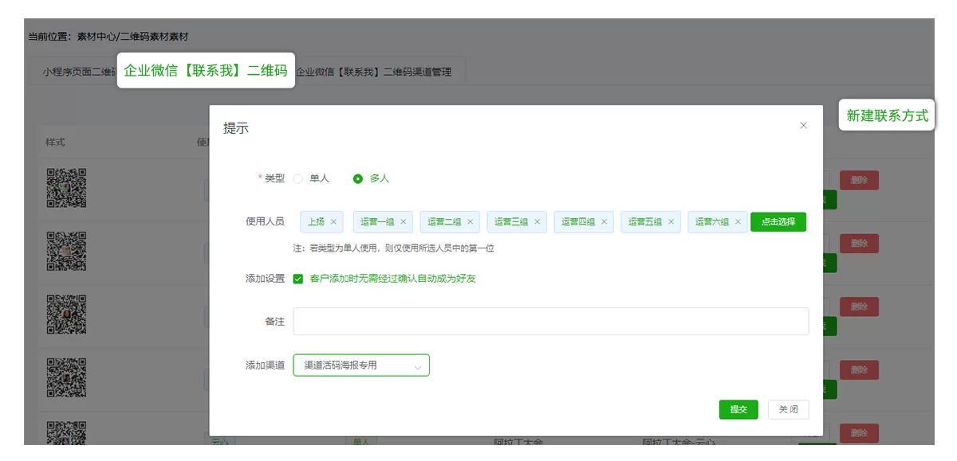Open the 企业微信【联系我】二维码渠道管理 tab
The height and width of the screenshot is (461, 957).
(x=372, y=71)
